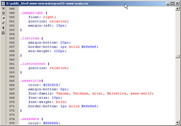Click the .listcontent selector
This screenshot has width=181, height=126.
[x=33, y=64]
